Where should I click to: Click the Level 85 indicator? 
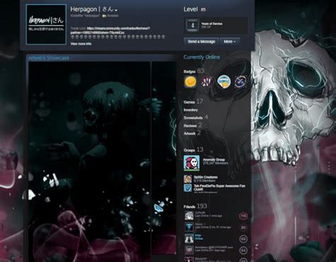tap(195, 9)
